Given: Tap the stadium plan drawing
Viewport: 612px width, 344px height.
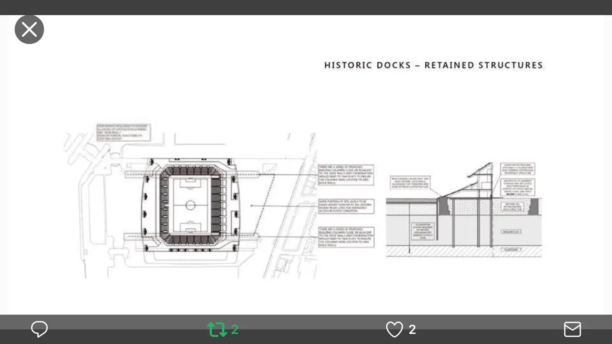Looking at the screenshot, I should click(x=190, y=205).
